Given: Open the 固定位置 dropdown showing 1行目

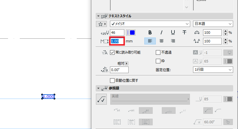Looking at the screenshot, I should (213, 70).
